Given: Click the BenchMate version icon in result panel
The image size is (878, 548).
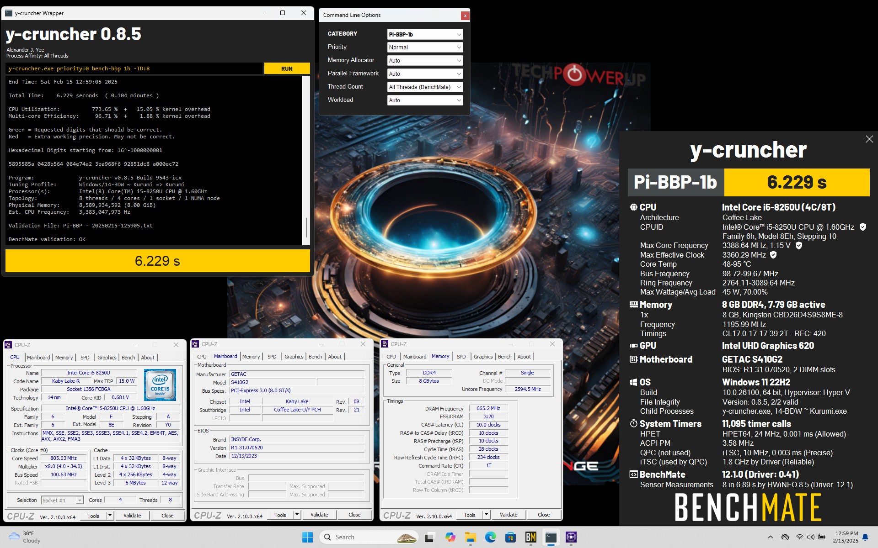Looking at the screenshot, I should (x=633, y=474).
